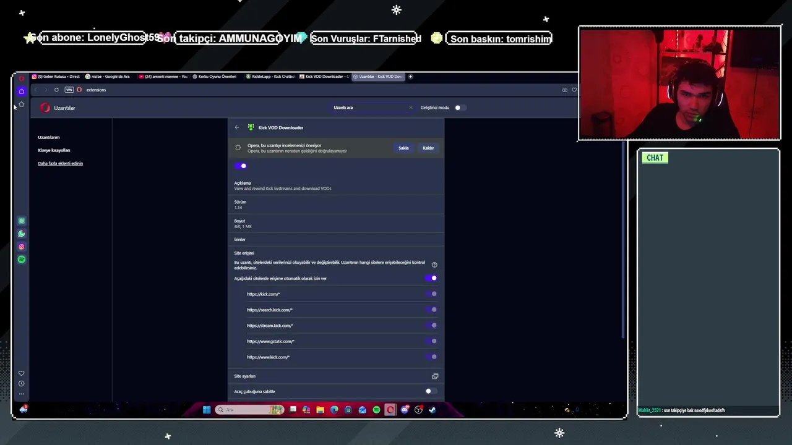Select Uzantılarım in the left menu
The height and width of the screenshot is (445, 792).
(x=49, y=137)
